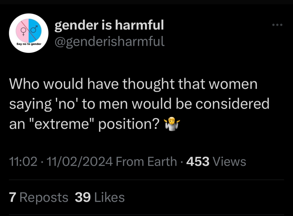Click the "Say no to gender" avatar caption
The image size is (293, 216).
pyautogui.click(x=29, y=44)
